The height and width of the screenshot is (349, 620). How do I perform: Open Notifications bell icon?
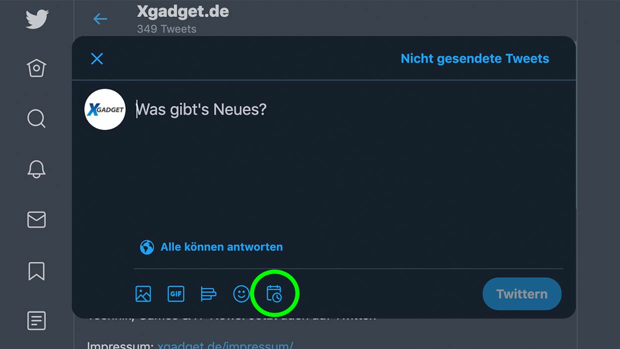[36, 169]
